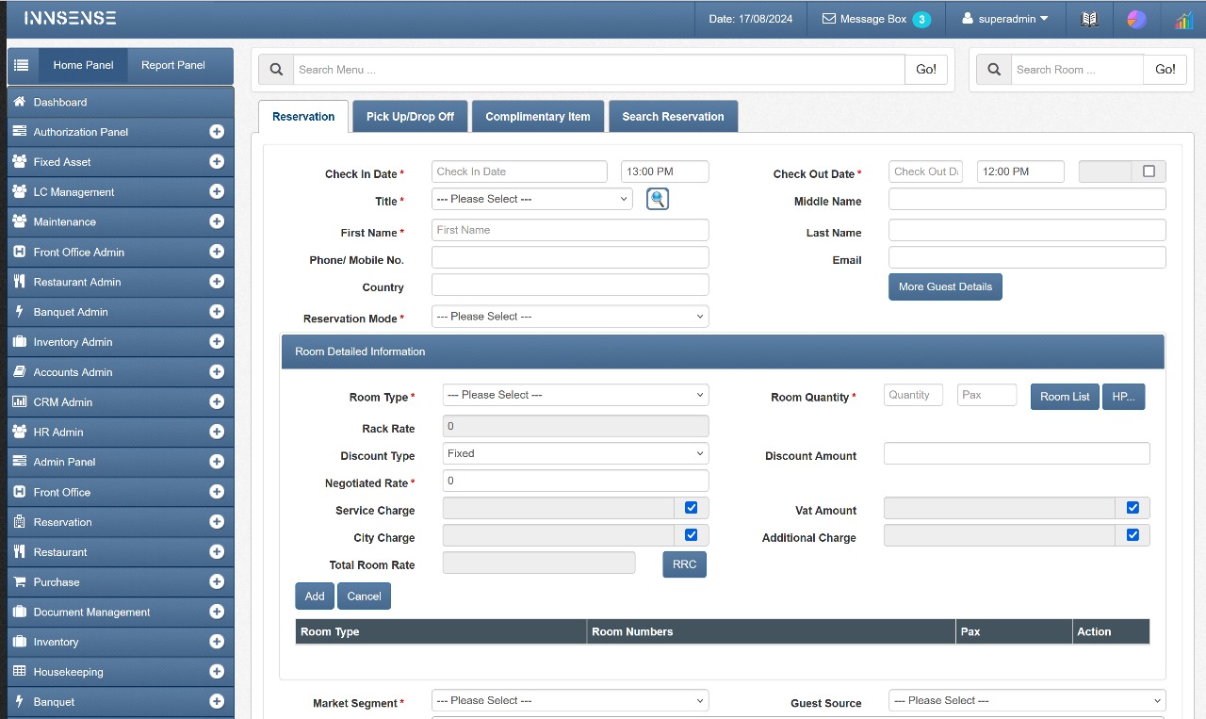Click the bar chart icon in header

[x=1183, y=20]
